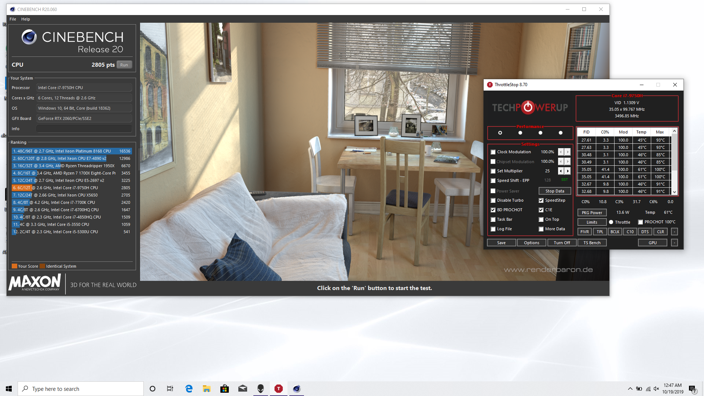Open the Mail app taskbar icon
The height and width of the screenshot is (396, 704).
pos(242,389)
